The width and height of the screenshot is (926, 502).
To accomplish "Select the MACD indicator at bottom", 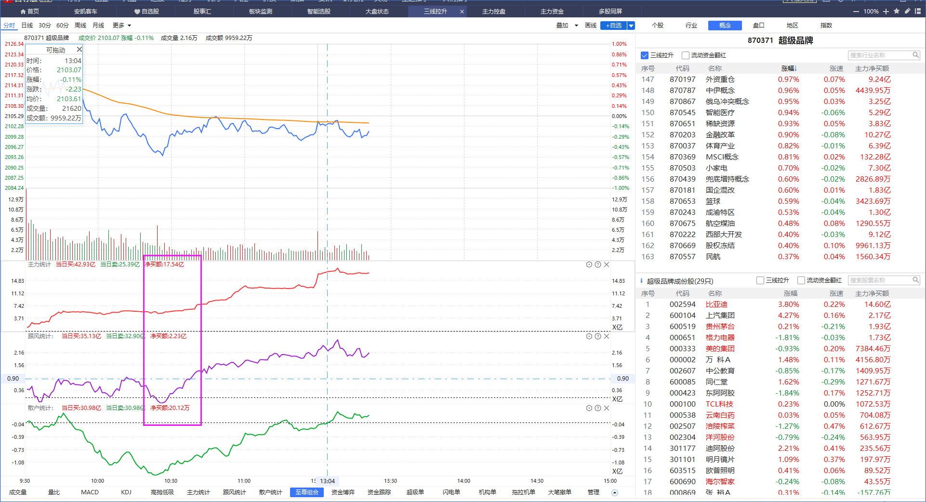I will coord(90,492).
